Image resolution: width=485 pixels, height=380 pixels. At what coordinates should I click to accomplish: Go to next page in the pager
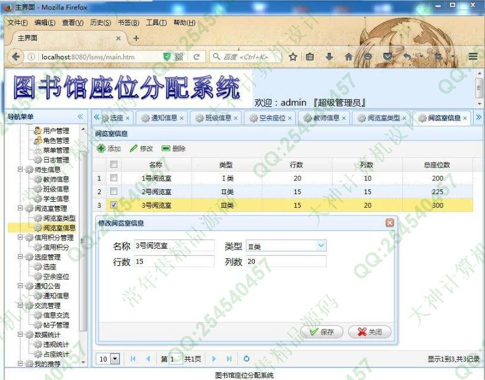(214, 359)
